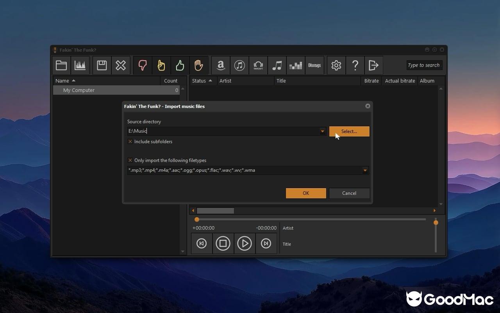
Task: Click the horizontal scrollbar right arrow
Action: (x=434, y=210)
